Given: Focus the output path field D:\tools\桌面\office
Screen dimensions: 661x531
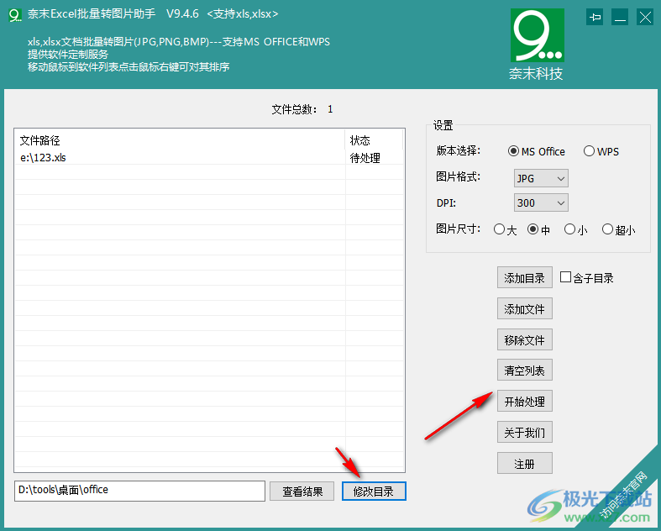Looking at the screenshot, I should 139,491.
